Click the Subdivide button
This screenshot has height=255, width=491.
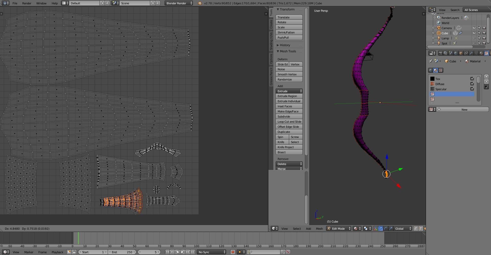coord(289,117)
